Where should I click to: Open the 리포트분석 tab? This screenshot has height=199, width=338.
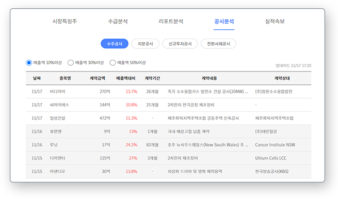[171, 21]
